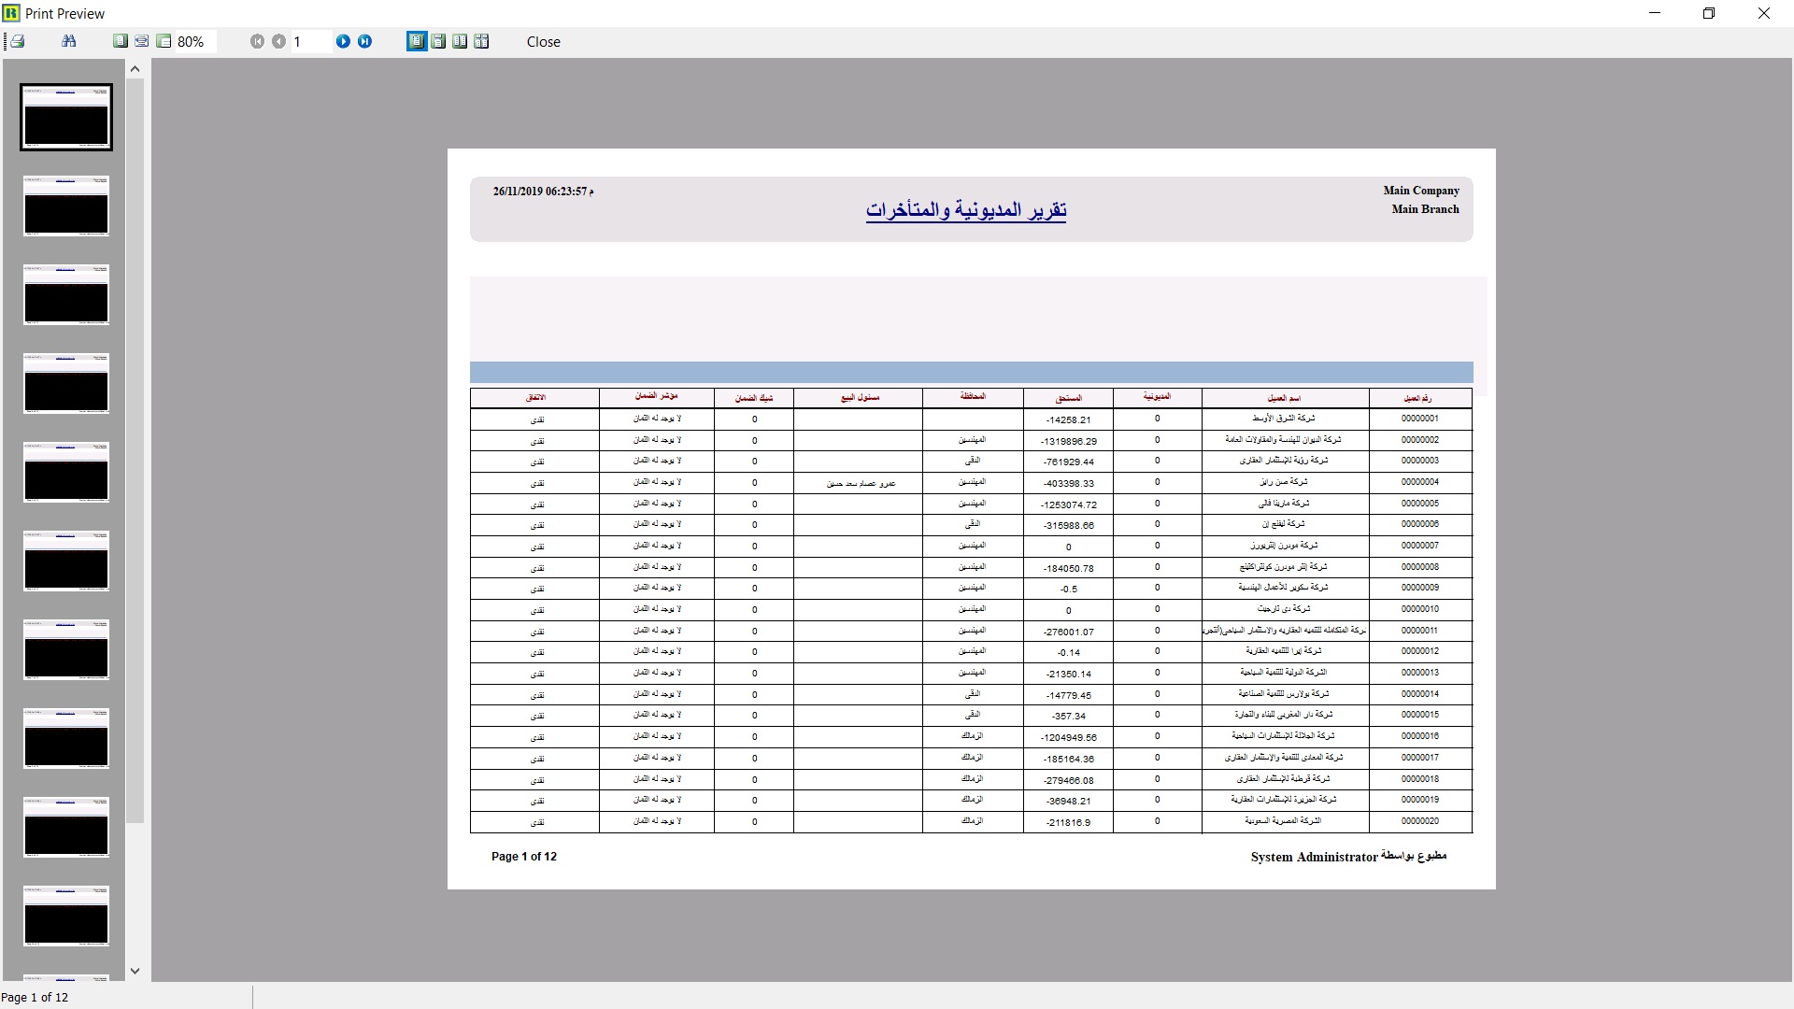Click the Page 1 of 12 footer text
This screenshot has height=1009, width=1794.
tap(524, 857)
